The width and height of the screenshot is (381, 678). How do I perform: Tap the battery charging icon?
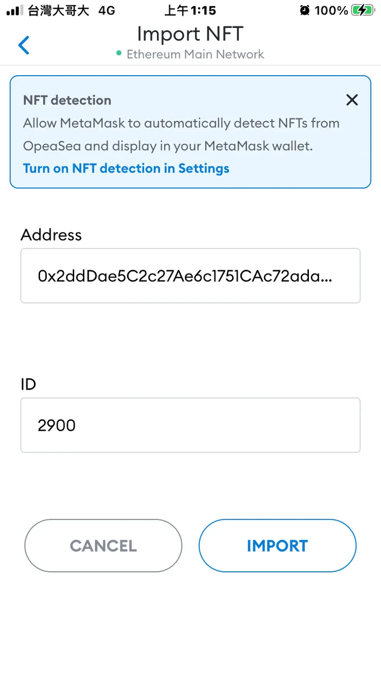[x=363, y=10]
